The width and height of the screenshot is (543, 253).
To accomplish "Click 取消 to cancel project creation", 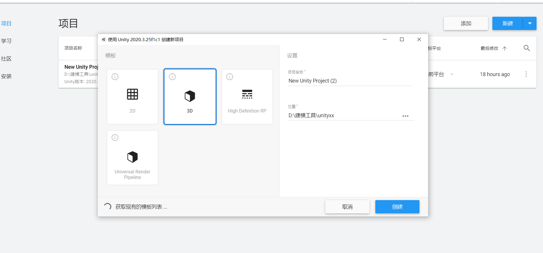I will click(x=347, y=207).
